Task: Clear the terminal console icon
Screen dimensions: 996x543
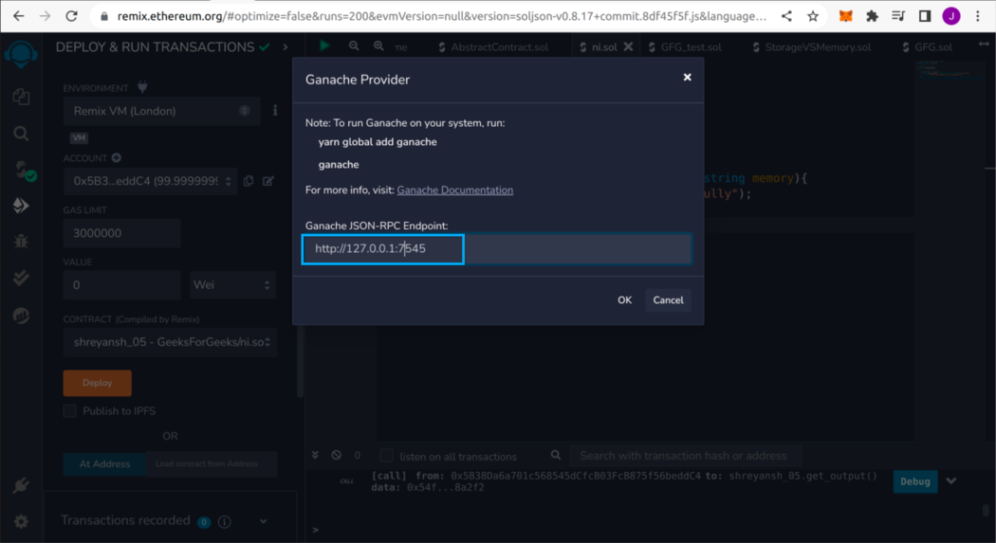Action: click(x=336, y=455)
